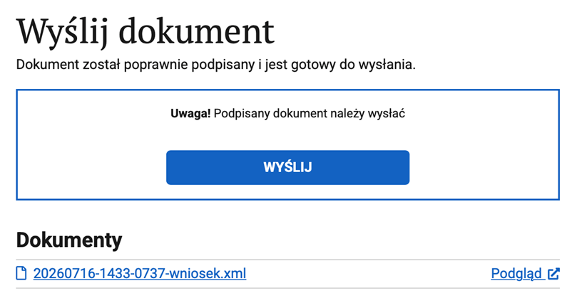Click the 'Wyślij dokument' page heading
Image resolution: width=577 pixels, height=308 pixels.
(145, 31)
